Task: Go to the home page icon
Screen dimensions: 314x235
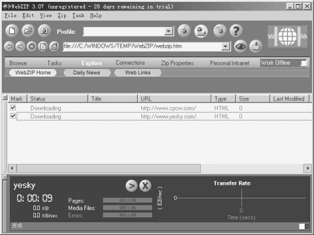Action: 54,46
